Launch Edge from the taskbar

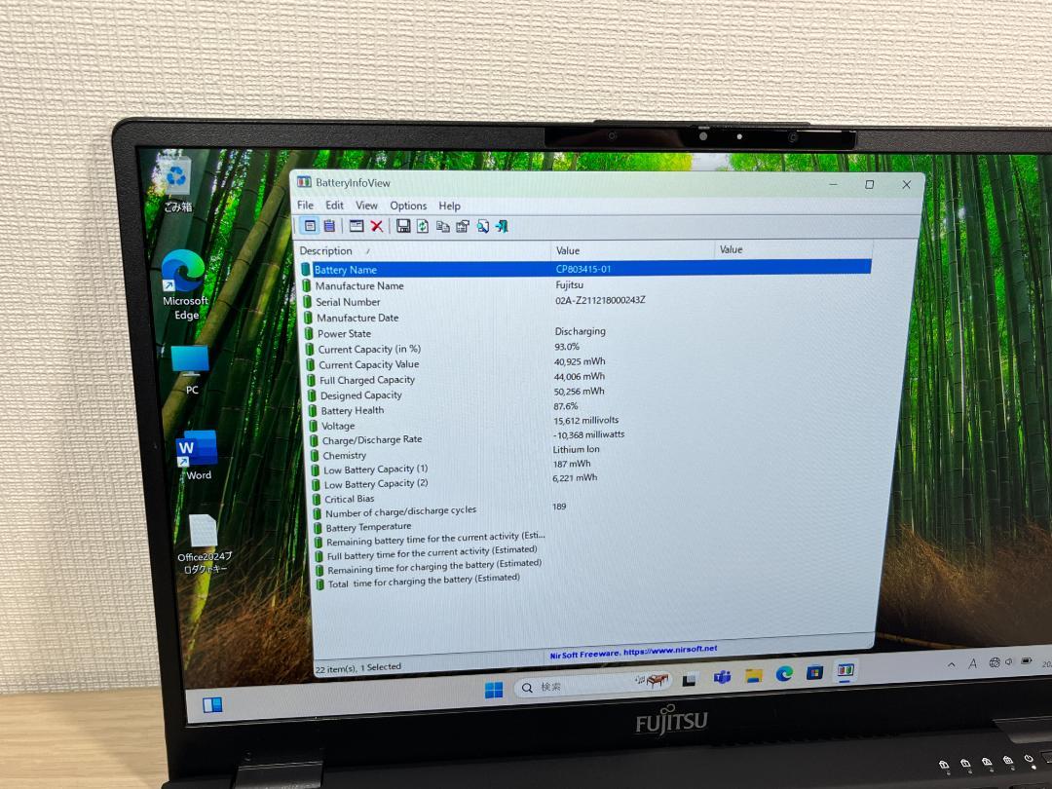[x=784, y=673]
